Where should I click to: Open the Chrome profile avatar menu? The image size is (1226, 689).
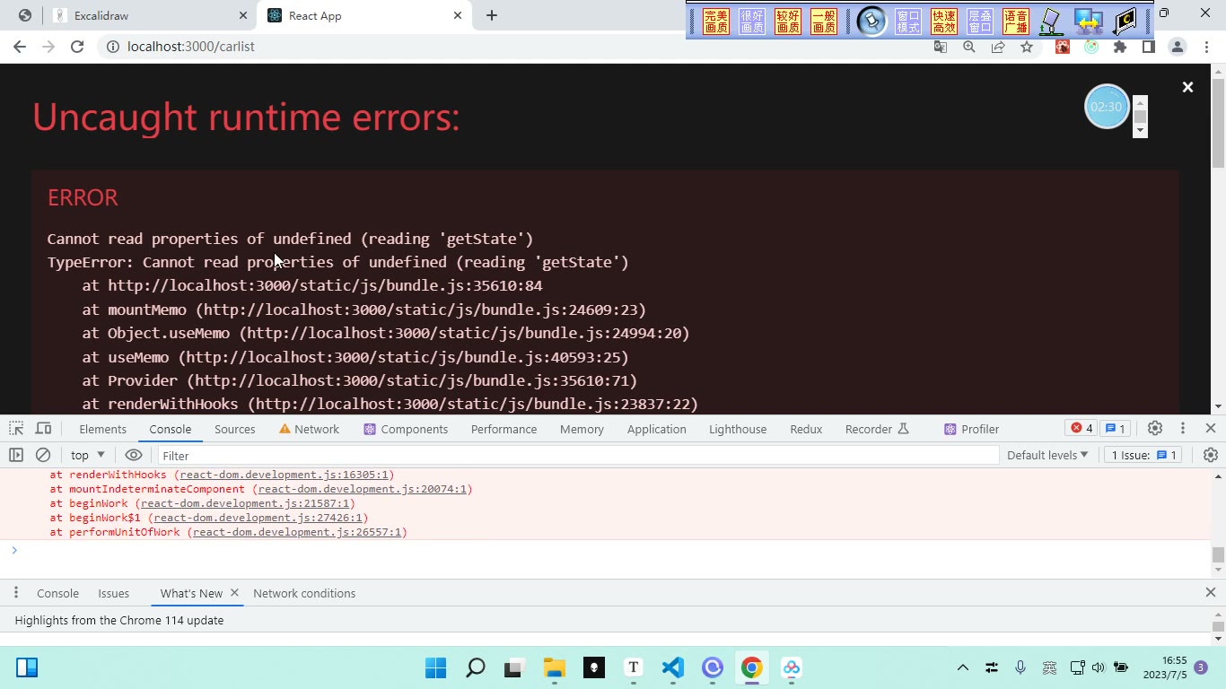[x=1178, y=47]
